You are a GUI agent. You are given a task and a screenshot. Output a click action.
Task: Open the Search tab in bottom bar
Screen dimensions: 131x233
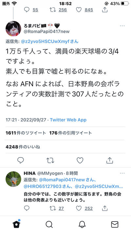coord(49,224)
